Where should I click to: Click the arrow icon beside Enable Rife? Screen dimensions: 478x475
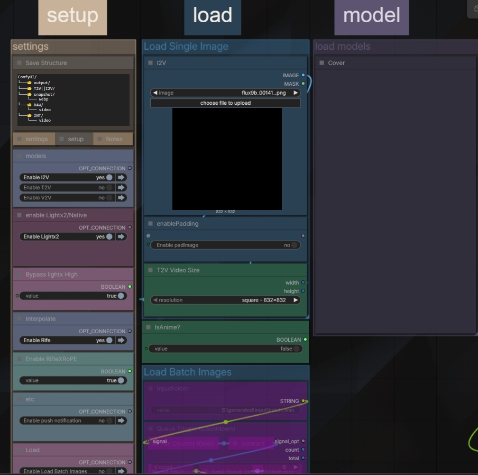121,340
